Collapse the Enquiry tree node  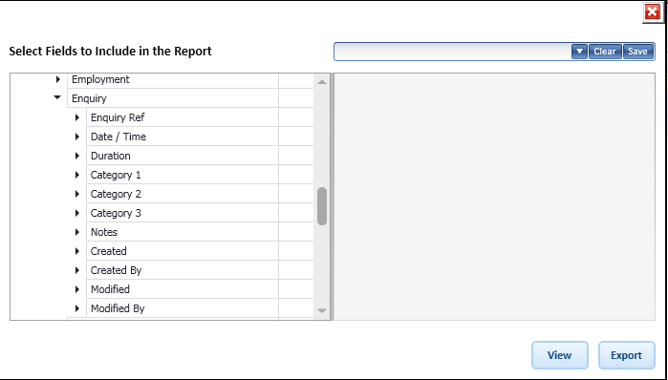[57, 98]
